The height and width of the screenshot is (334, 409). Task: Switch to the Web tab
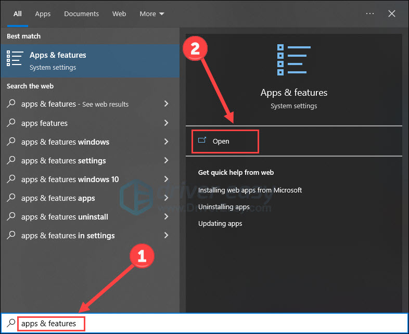pos(119,14)
